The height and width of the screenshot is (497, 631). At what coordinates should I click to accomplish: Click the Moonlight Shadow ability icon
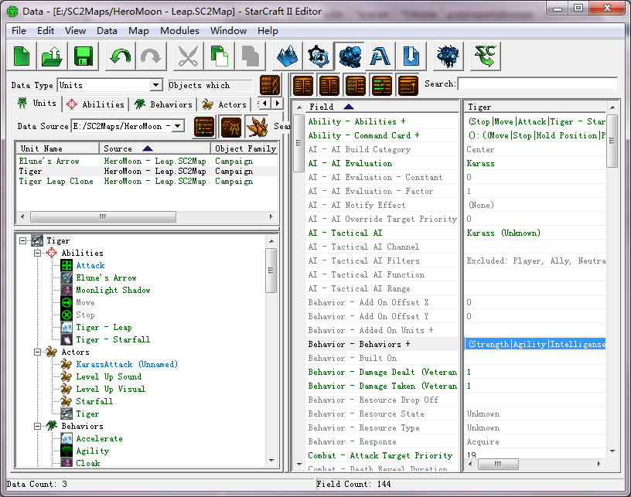click(67, 290)
